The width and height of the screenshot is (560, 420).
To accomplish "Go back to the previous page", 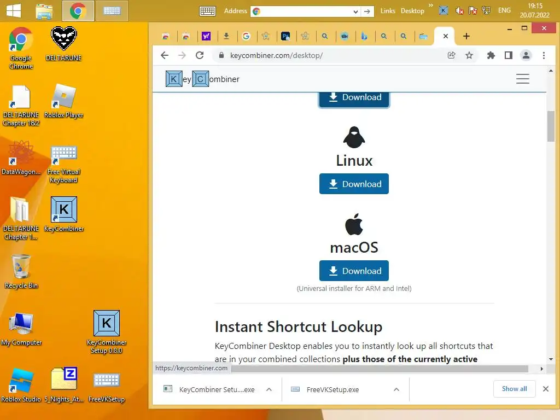I will [x=165, y=55].
